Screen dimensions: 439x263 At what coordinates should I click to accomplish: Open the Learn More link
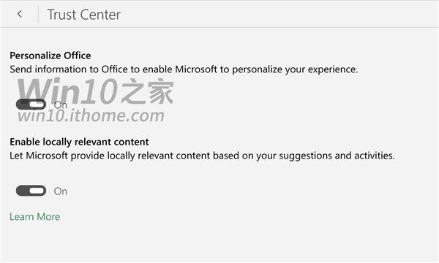point(34,216)
